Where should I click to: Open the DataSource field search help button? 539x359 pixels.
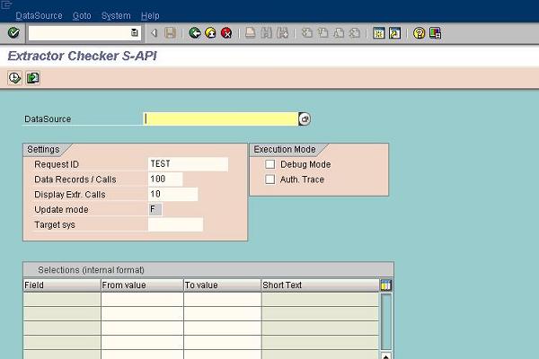pyautogui.click(x=305, y=119)
